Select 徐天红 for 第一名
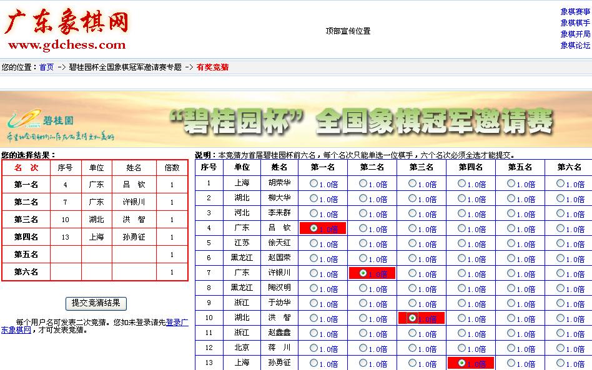Viewport: 592px width, 370px height. tap(313, 243)
